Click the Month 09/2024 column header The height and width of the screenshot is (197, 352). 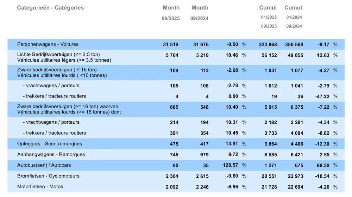pyautogui.click(x=200, y=13)
